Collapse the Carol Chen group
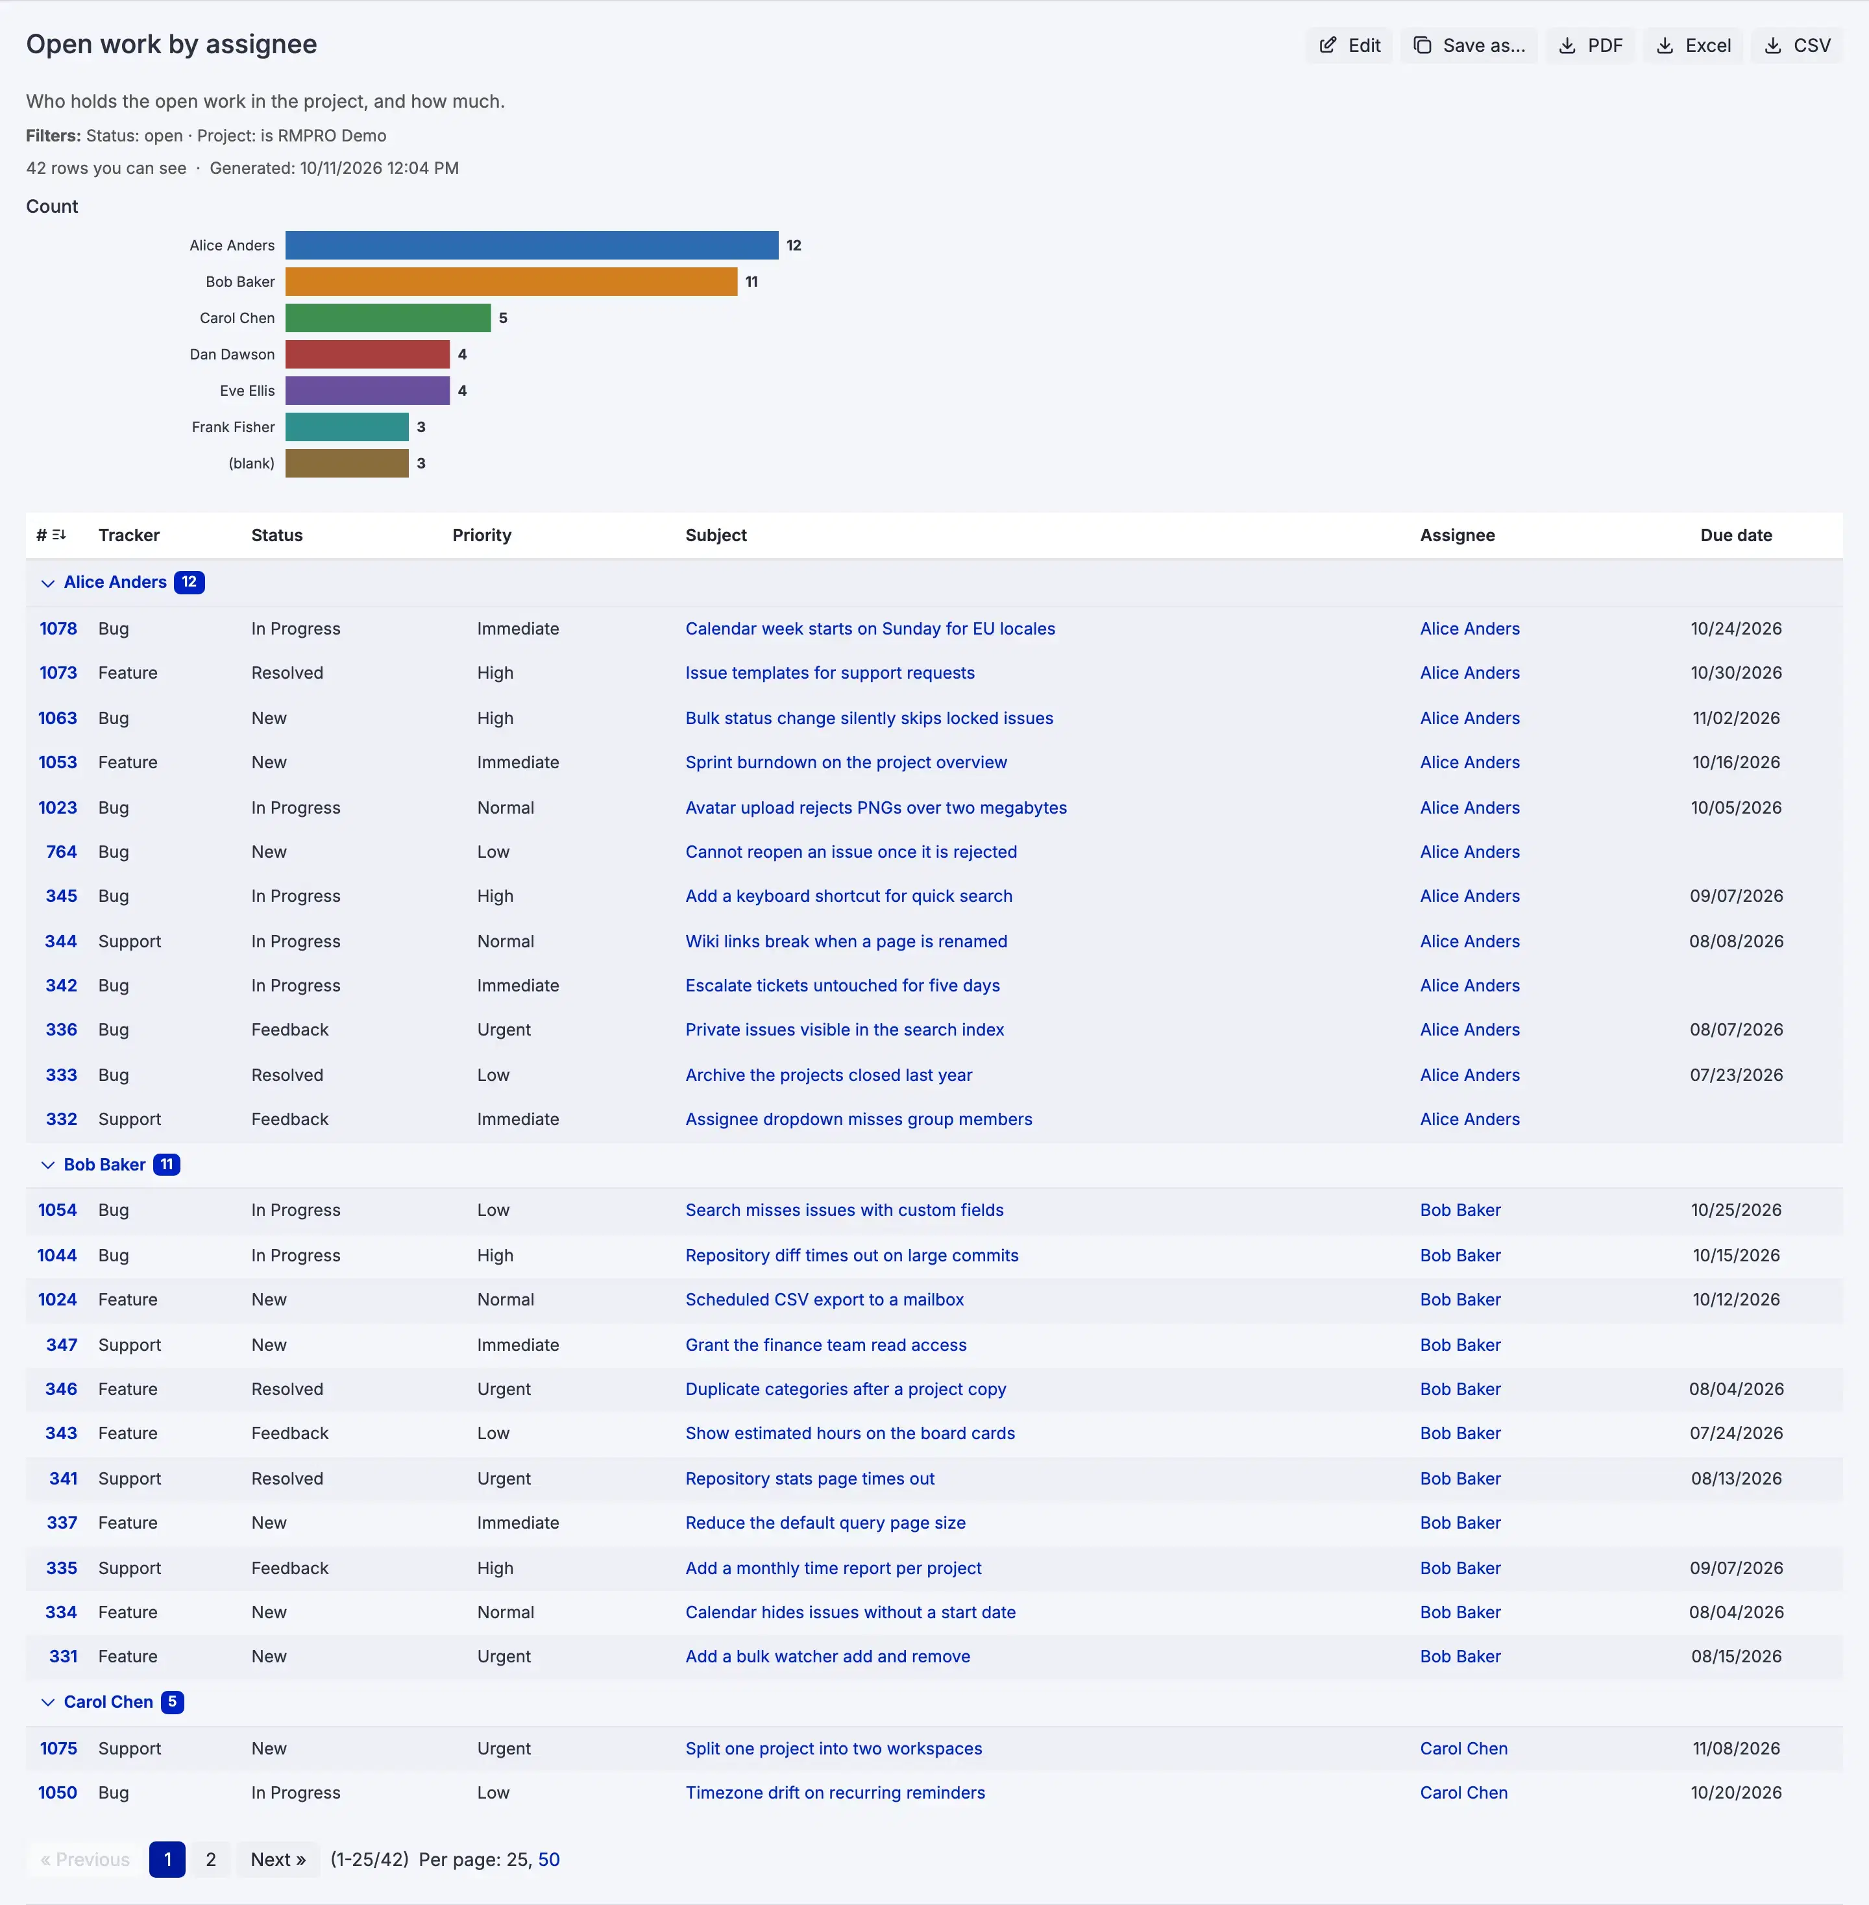Image resolution: width=1869 pixels, height=1905 pixels. pos(47,1703)
